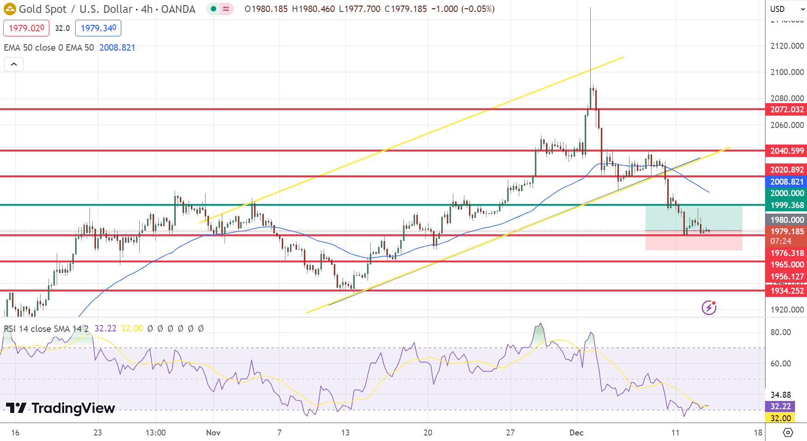This screenshot has width=807, height=441.
Task: Select the Gold Spot / U.S. Dollar title
Action: [107, 9]
